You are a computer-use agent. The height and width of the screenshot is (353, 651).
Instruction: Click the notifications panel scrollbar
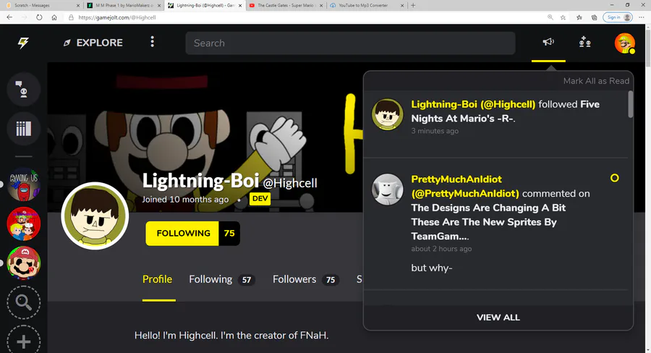(631, 105)
